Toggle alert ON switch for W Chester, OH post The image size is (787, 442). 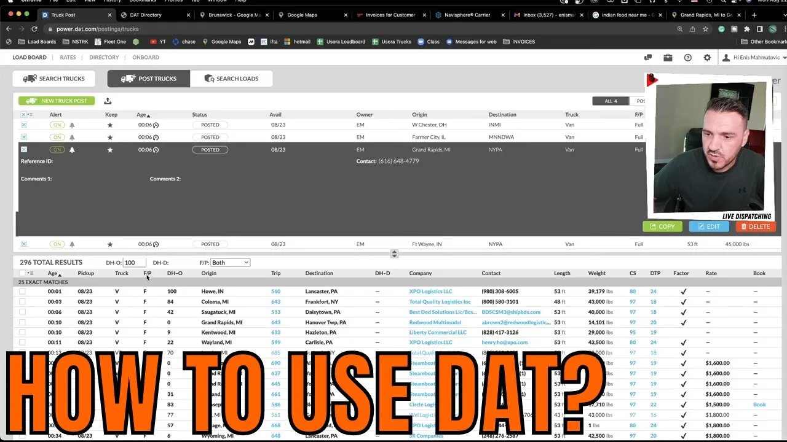[57, 125]
